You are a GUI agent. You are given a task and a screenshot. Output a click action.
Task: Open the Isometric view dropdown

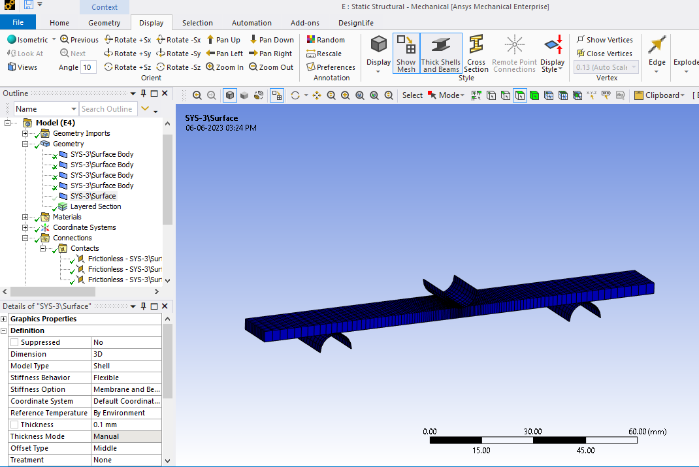pyautogui.click(x=54, y=40)
